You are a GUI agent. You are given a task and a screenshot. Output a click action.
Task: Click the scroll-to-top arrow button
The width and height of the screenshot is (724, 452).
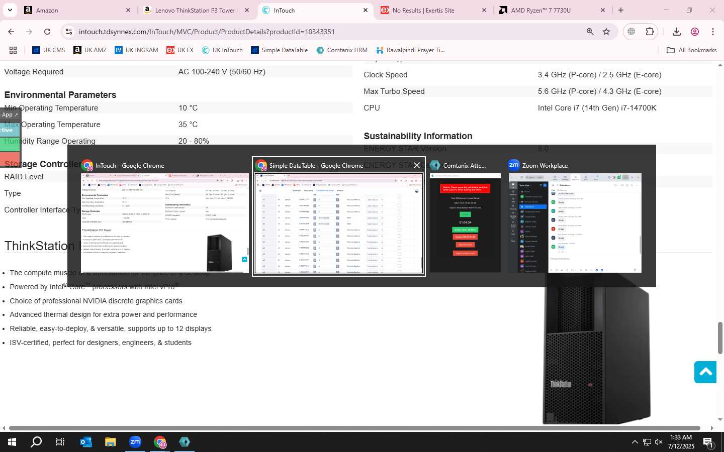pyautogui.click(x=705, y=372)
